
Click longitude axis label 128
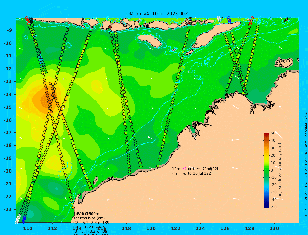point(250,228)
